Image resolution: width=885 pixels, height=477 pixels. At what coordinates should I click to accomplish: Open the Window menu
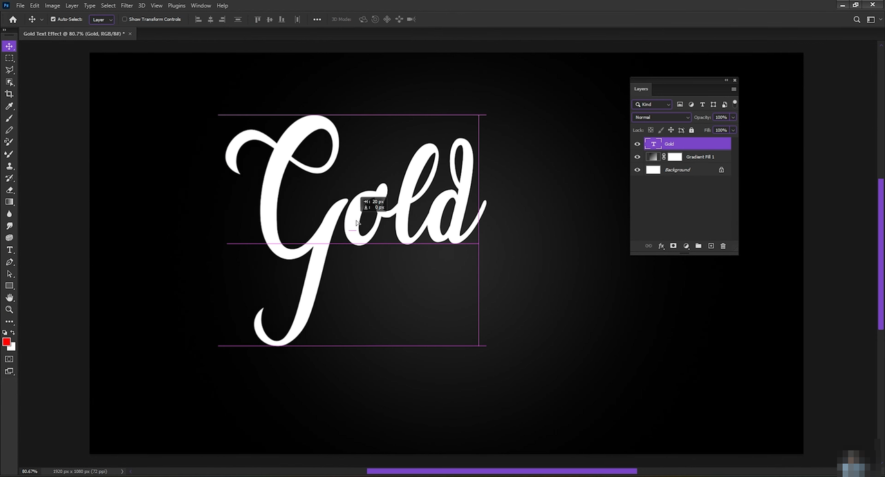[x=201, y=6]
